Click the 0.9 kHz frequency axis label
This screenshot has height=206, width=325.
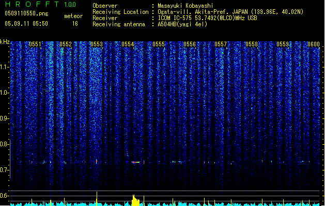(x=4, y=118)
